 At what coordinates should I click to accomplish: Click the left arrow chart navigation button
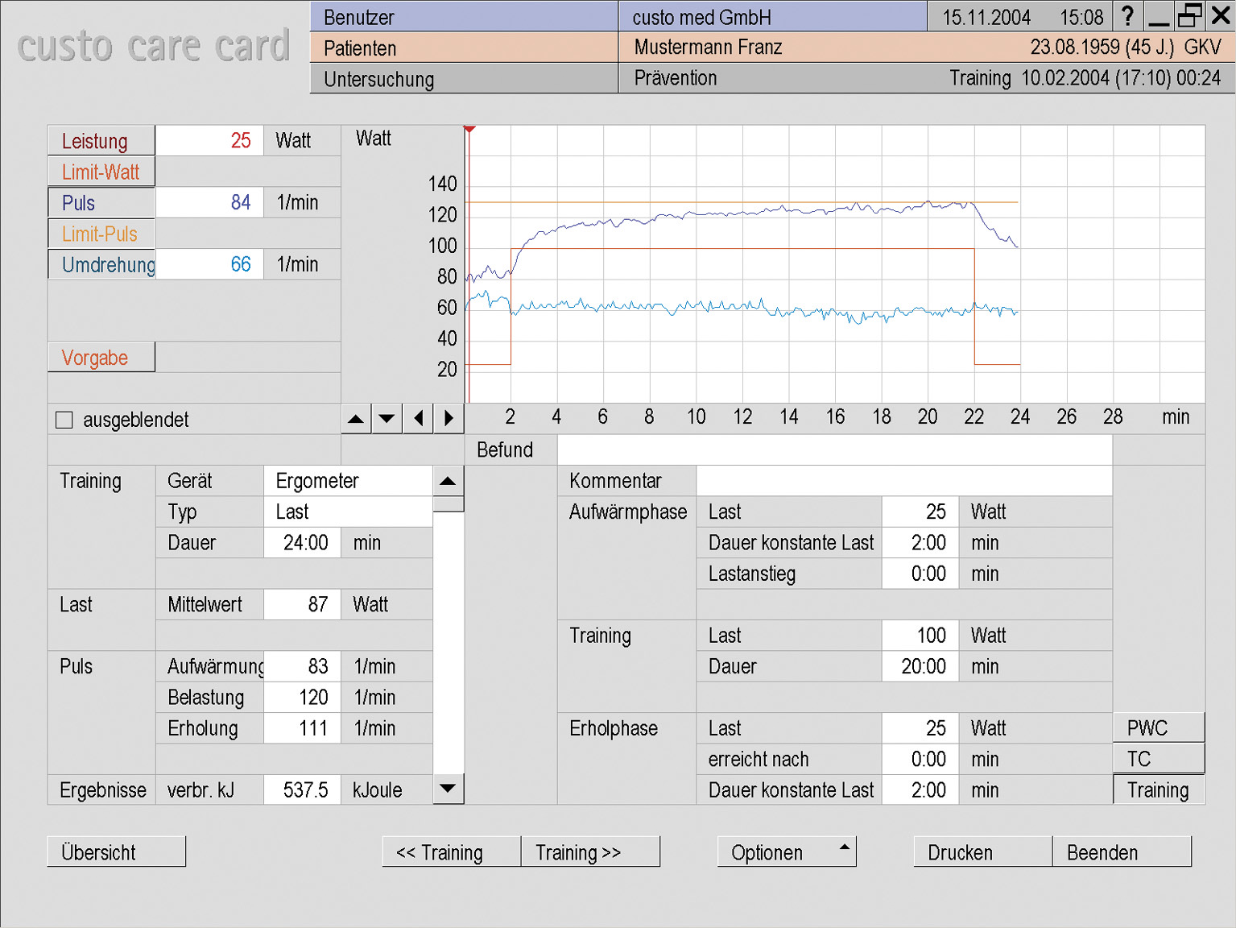pyautogui.click(x=418, y=419)
